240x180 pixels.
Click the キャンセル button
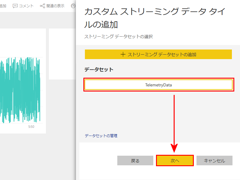pos(214,160)
